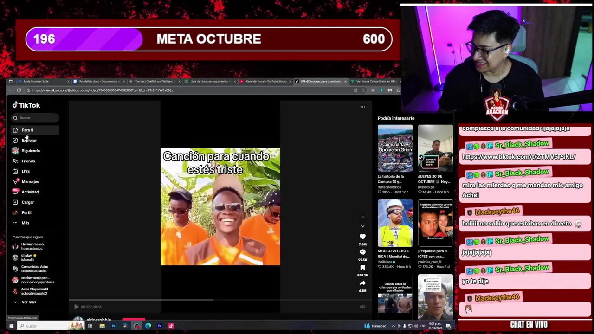Open the taskbar notification center icon
The height and width of the screenshot is (334, 594).
(x=449, y=326)
